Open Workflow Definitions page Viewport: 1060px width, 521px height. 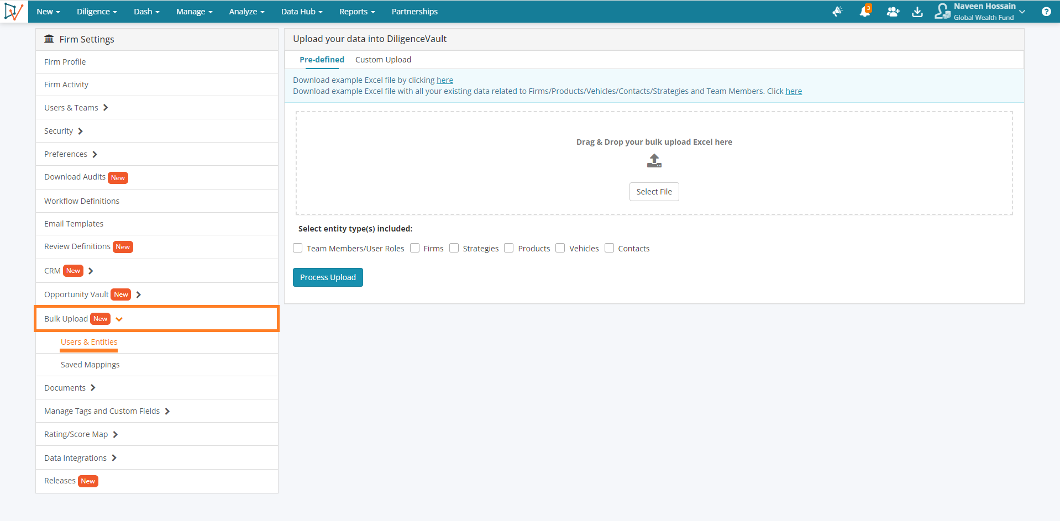(x=157, y=201)
